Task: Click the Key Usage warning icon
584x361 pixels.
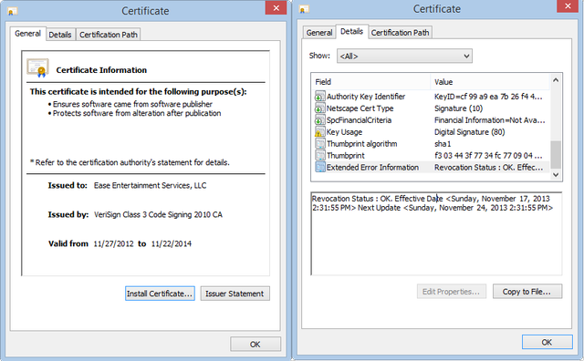Action: pyautogui.click(x=319, y=132)
